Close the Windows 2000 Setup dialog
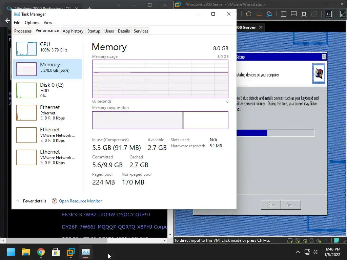Viewport: 347px width, 260px height. [x=324, y=57]
